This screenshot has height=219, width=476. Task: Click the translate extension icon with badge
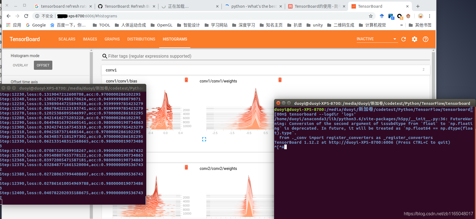391,17
